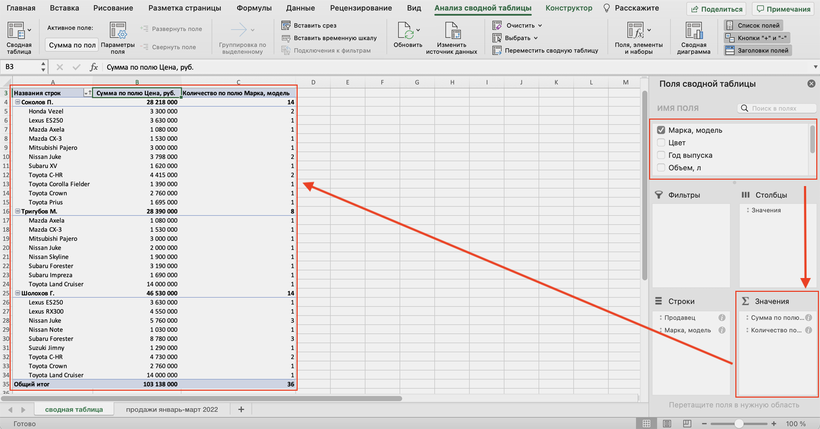Image resolution: width=820 pixels, height=429 pixels.
Task: Click the Refresh (Обновить) pivot table icon
Action: click(408, 32)
